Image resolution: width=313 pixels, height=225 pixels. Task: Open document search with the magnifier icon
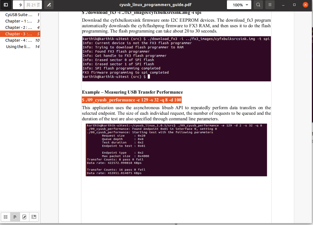[258, 5]
